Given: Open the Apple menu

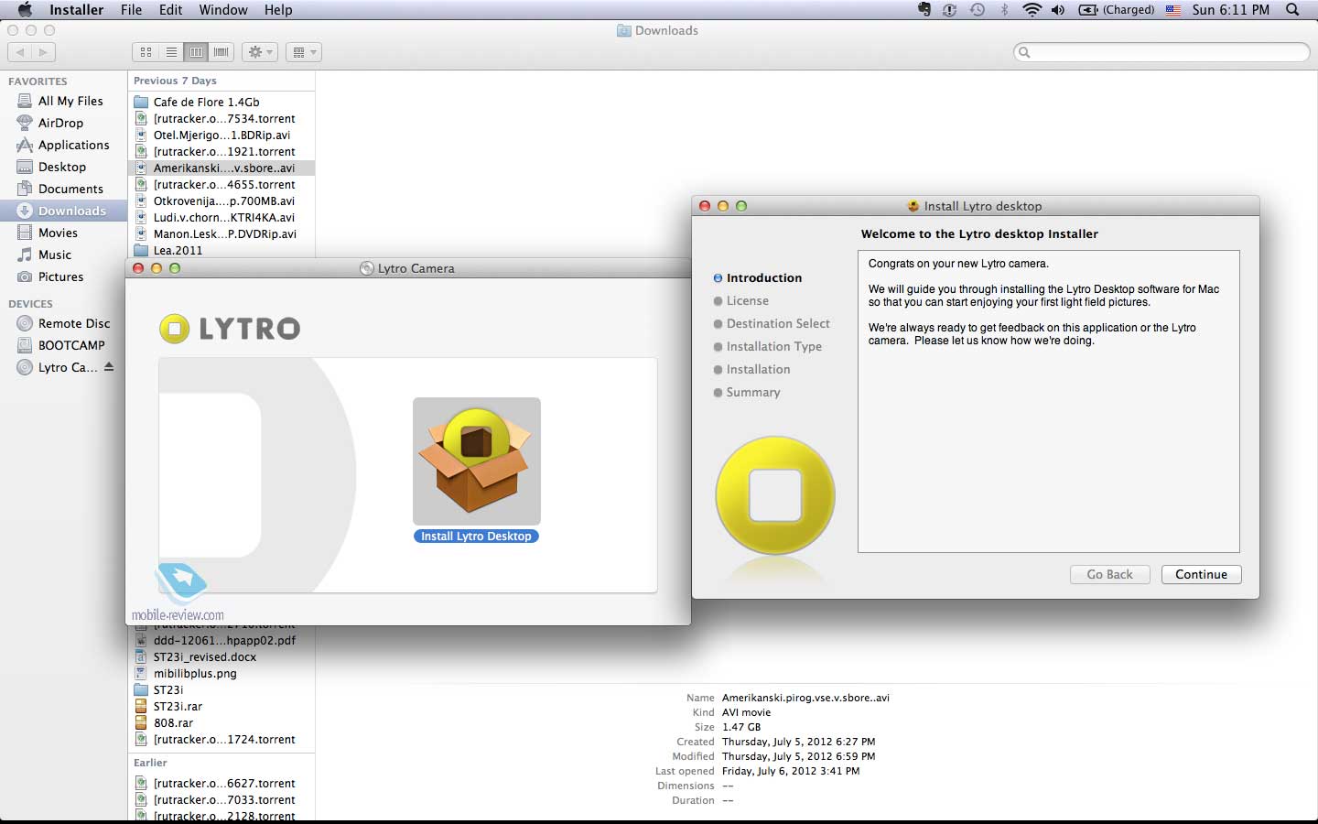Looking at the screenshot, I should click(25, 10).
